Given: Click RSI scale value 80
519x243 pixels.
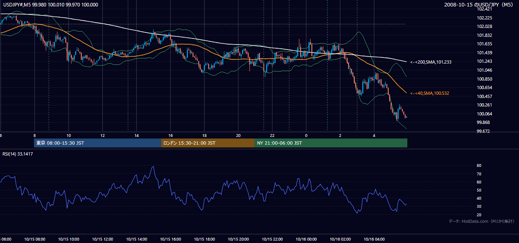Looking at the screenshot, I should pyautogui.click(x=479, y=166).
